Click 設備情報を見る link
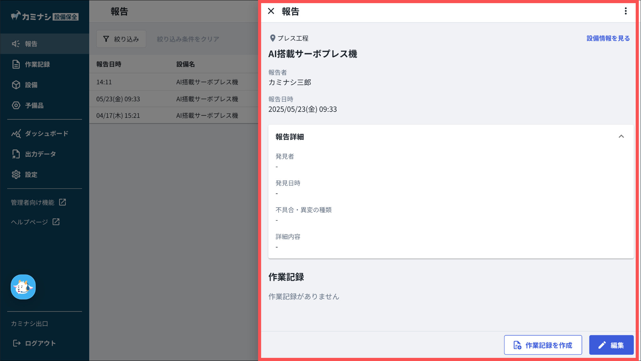641x361 pixels. (608, 38)
